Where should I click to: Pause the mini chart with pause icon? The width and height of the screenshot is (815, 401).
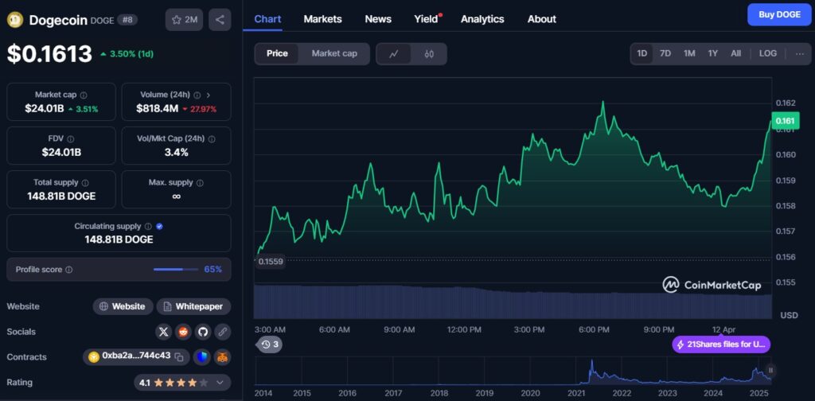(x=770, y=370)
